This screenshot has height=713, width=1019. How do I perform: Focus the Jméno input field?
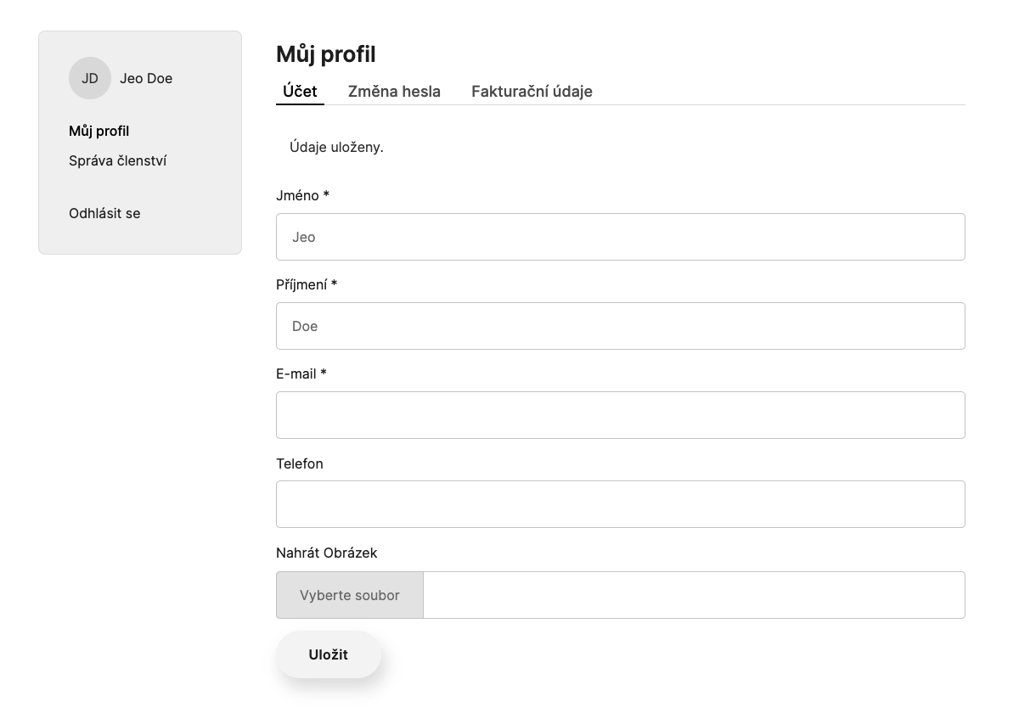pyautogui.click(x=620, y=237)
